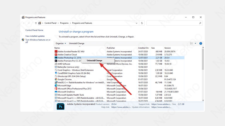Click the help link URL in details pane
Image resolution: width=225 pixels, height=126 pixels.
[x=121, y=107]
